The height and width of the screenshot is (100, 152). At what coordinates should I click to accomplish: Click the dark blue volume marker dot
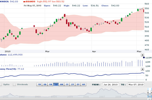[x=144, y=57]
